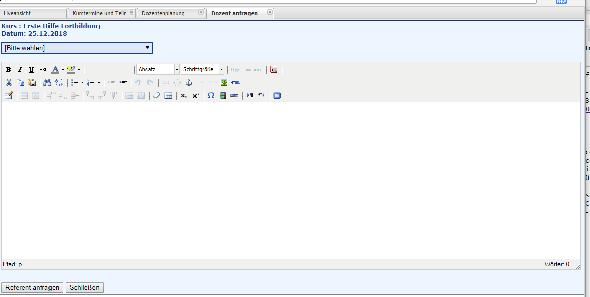The image size is (590, 297).
Task: Switch to the Dozentenplanung tab
Action: pyautogui.click(x=163, y=13)
